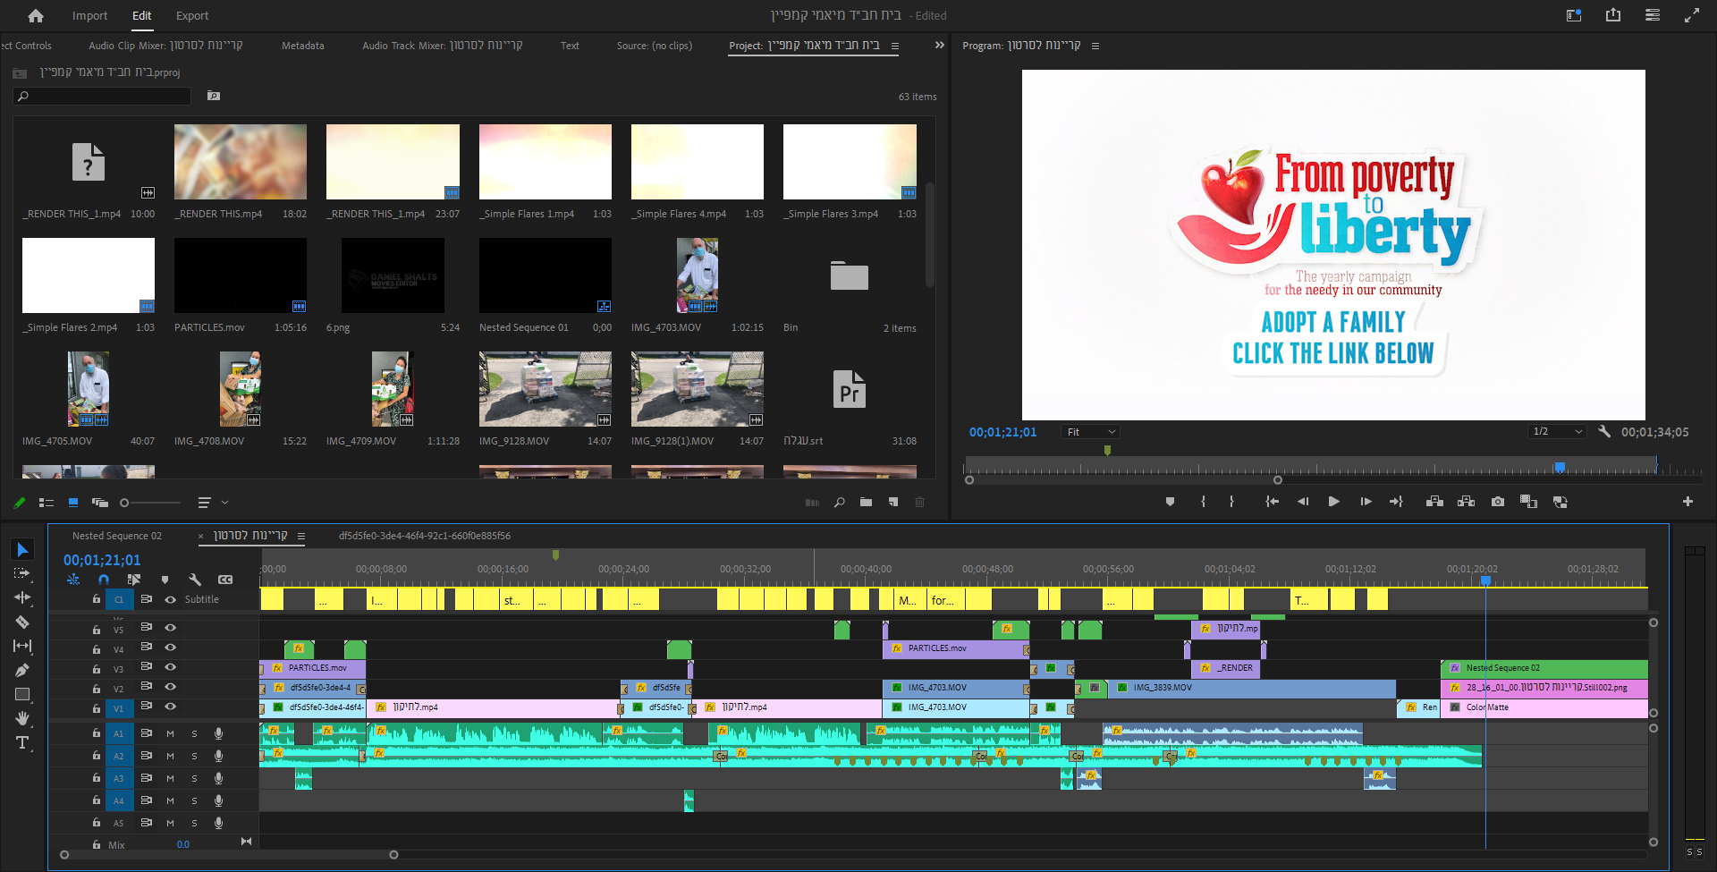Solo audio track A2
Screen dimensions: 1717x872
(194, 756)
